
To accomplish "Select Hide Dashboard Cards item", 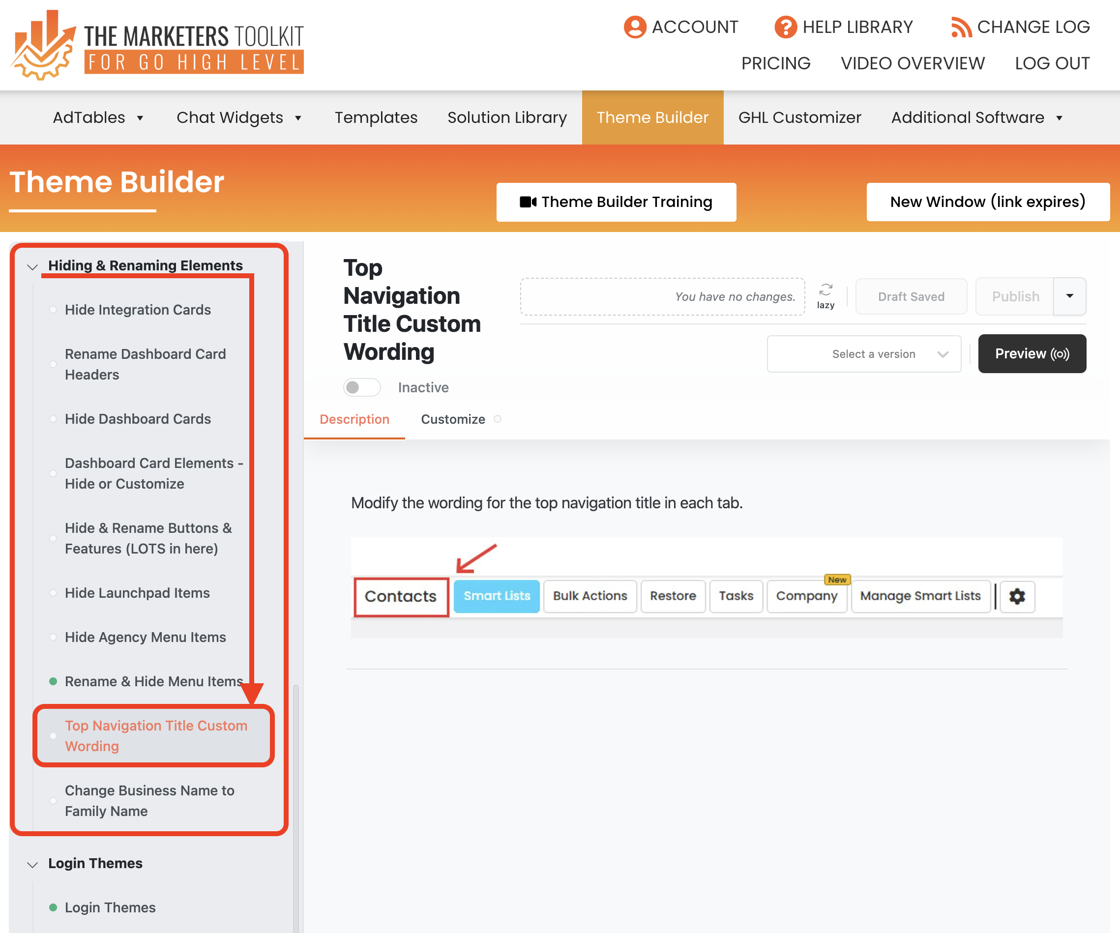I will click(x=138, y=419).
